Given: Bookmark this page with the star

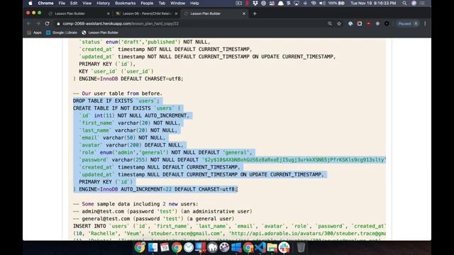Looking at the screenshot, I should click(x=339, y=23).
